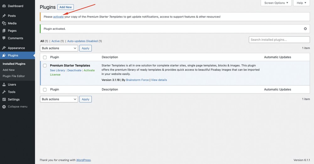The height and width of the screenshot is (164, 314).
Task: Go to Posts menu item
Action: click(x=12, y=16)
